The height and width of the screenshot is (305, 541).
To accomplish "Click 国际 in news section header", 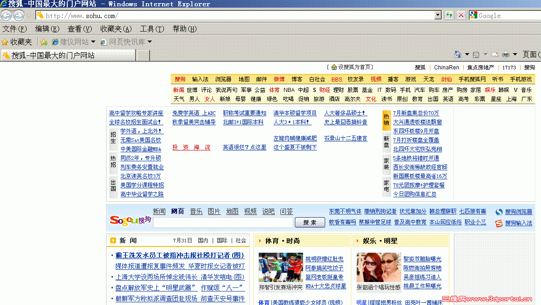I will pos(222,241).
